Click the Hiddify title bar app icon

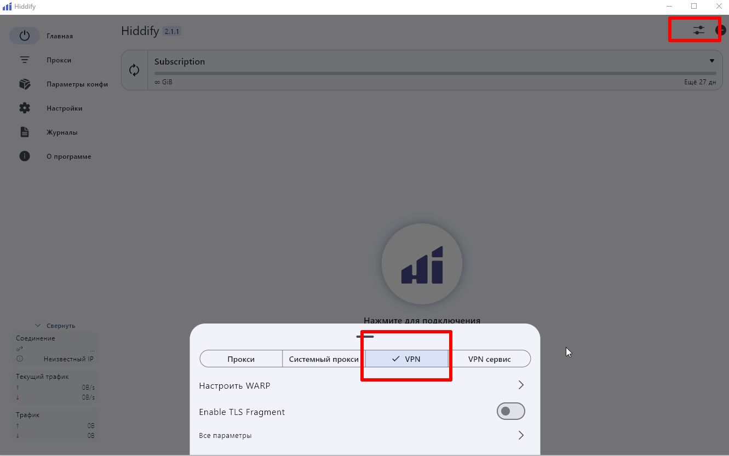[x=7, y=7]
